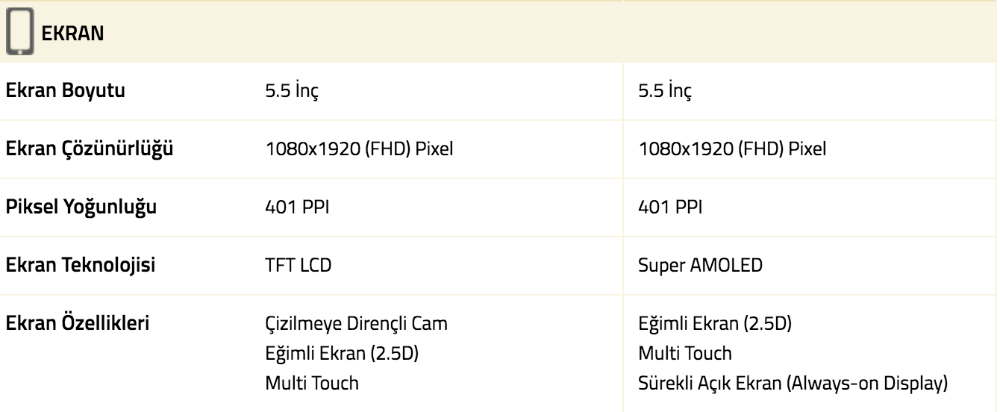1000x412 pixels.
Task: Click second phone's 5.5 İnç size
Action: tap(665, 91)
